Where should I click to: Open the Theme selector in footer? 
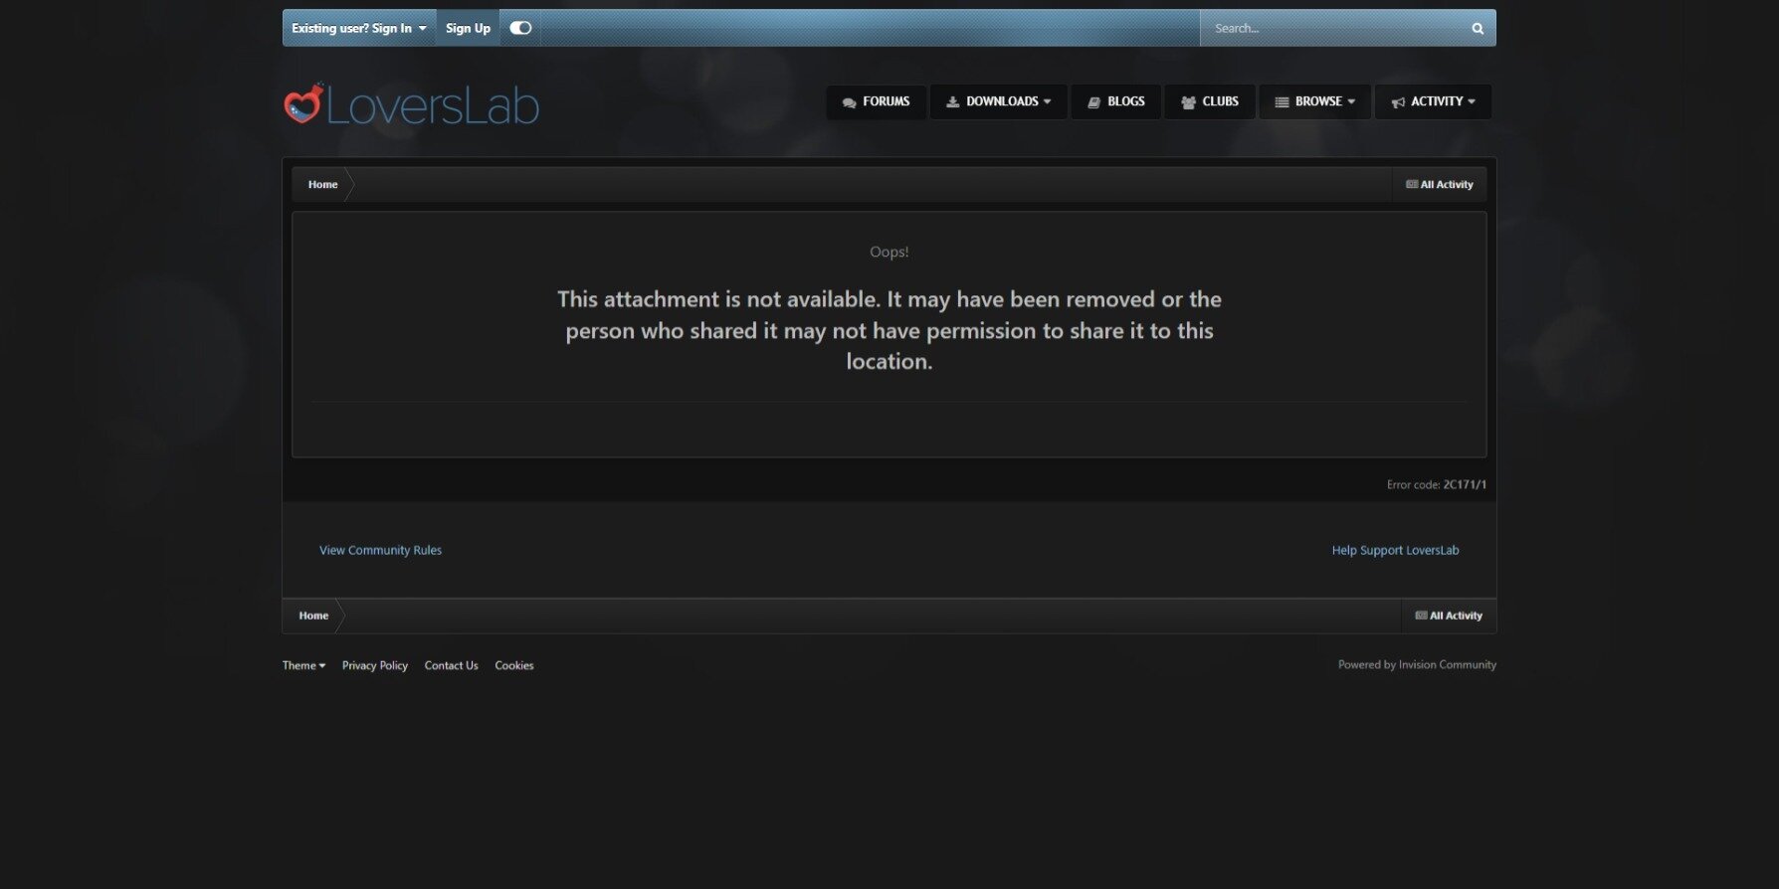tap(303, 665)
